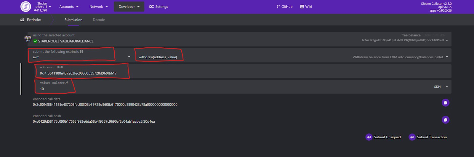Image resolution: width=474 pixels, height=157 pixels.
Task: Click the STAKENODE account identicon
Action: pos(28,39)
